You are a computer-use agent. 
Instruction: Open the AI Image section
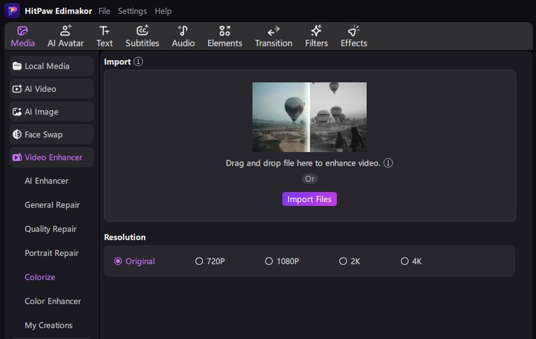(x=51, y=112)
